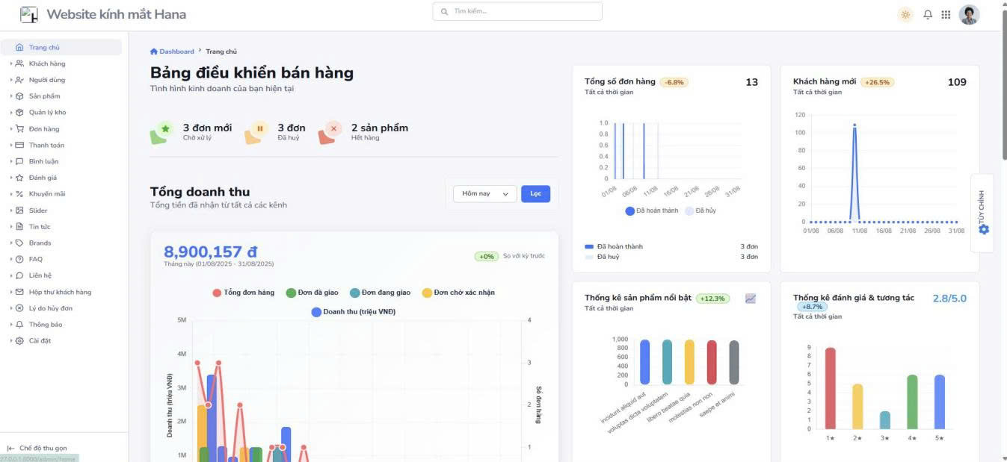Click the Khuyến mãi percent icon
This screenshot has width=1007, height=462.
click(x=19, y=194)
